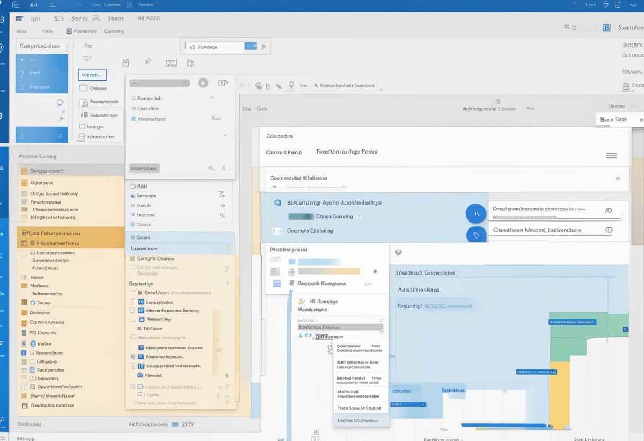Viewport: 644px width, 441px height.
Task: Select the flag icon in the toolbar
Action: (x=87, y=58)
